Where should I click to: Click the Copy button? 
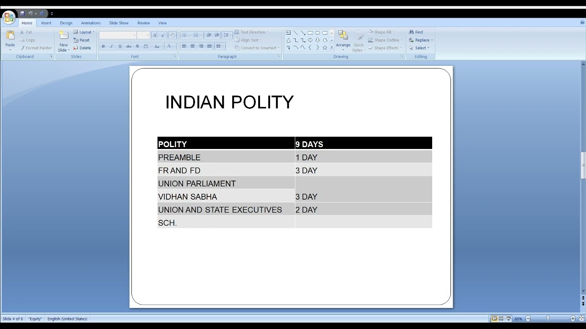point(27,40)
